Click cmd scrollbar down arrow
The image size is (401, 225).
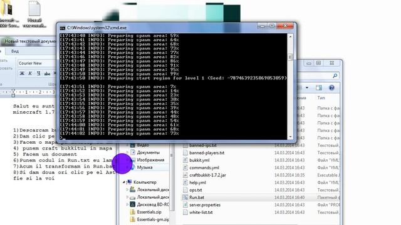tap(290, 137)
